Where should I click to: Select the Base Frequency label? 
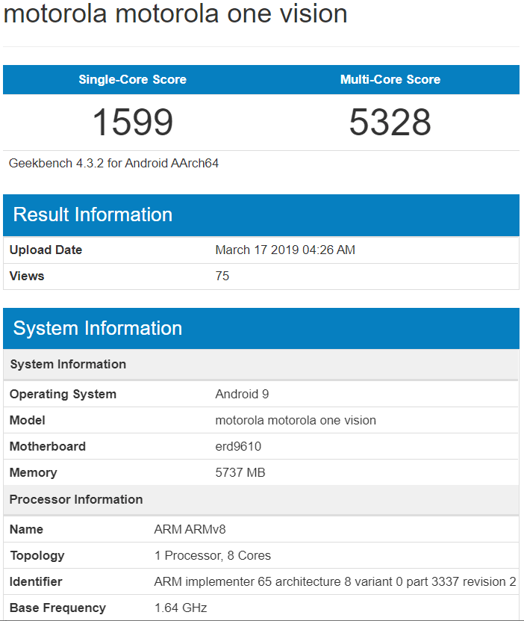pyautogui.click(x=57, y=608)
